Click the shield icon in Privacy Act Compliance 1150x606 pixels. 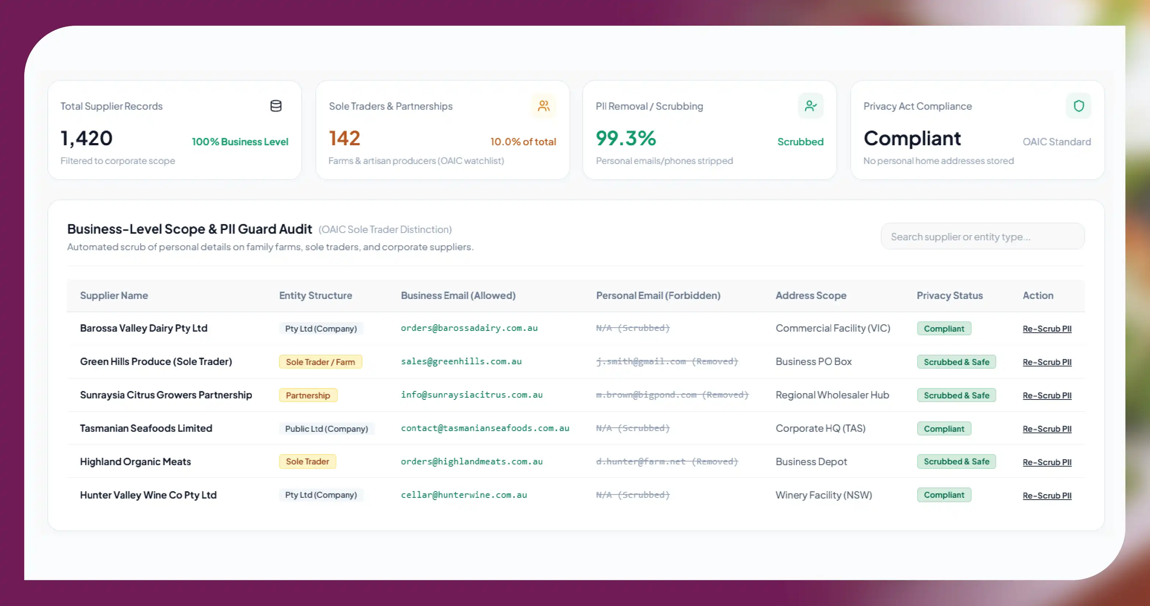(1078, 106)
